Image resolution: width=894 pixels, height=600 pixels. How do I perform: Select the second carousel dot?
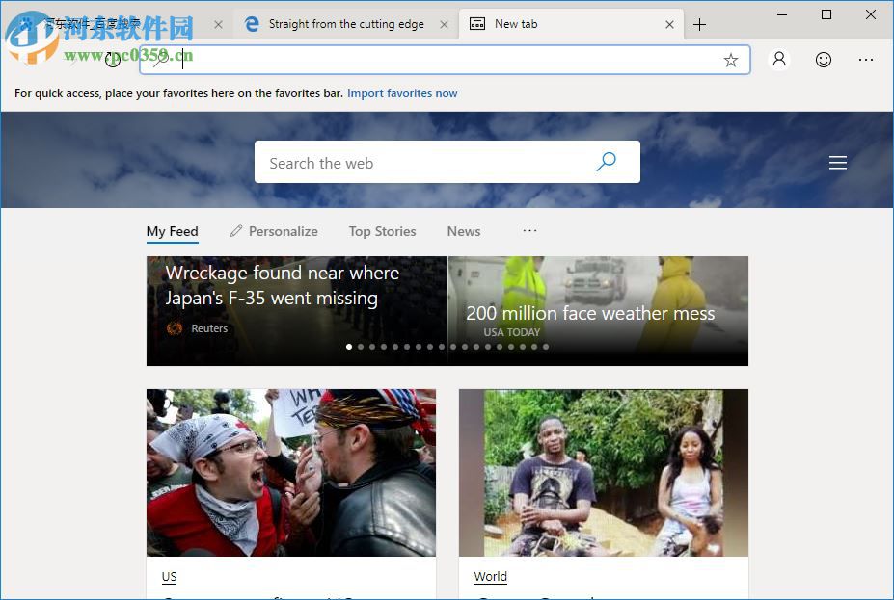361,347
